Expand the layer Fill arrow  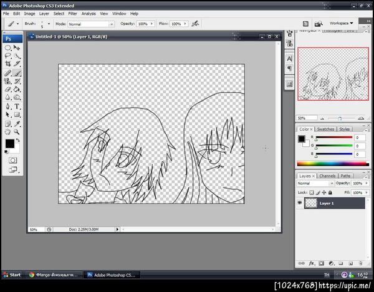pyautogui.click(x=367, y=192)
